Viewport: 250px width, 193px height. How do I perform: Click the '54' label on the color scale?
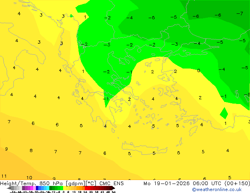pos(113,192)
